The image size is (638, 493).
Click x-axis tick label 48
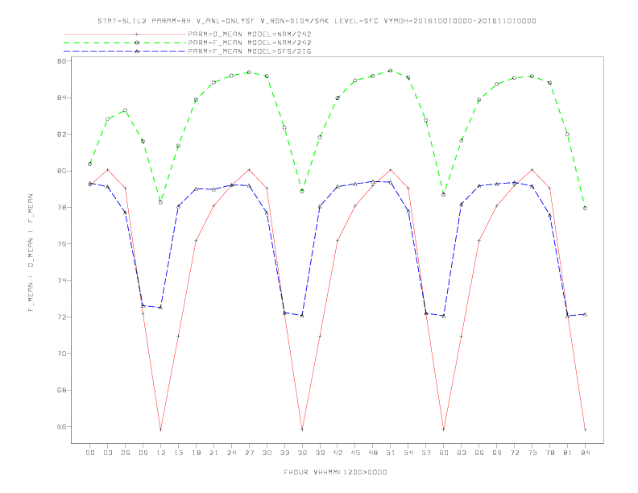373,453
